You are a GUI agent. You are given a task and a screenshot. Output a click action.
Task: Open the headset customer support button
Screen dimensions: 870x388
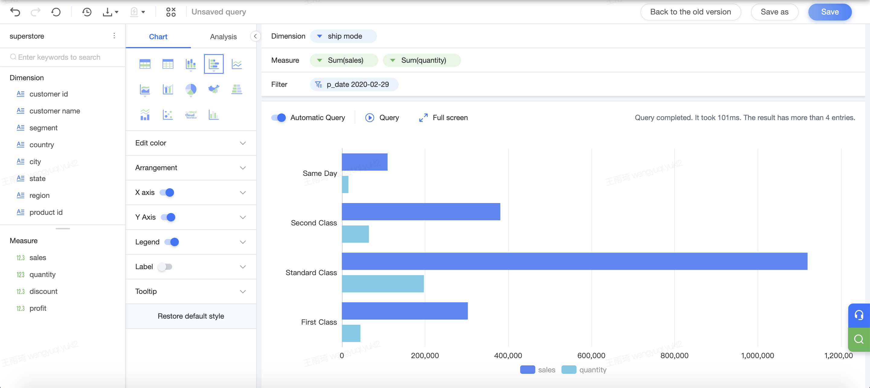click(x=859, y=315)
